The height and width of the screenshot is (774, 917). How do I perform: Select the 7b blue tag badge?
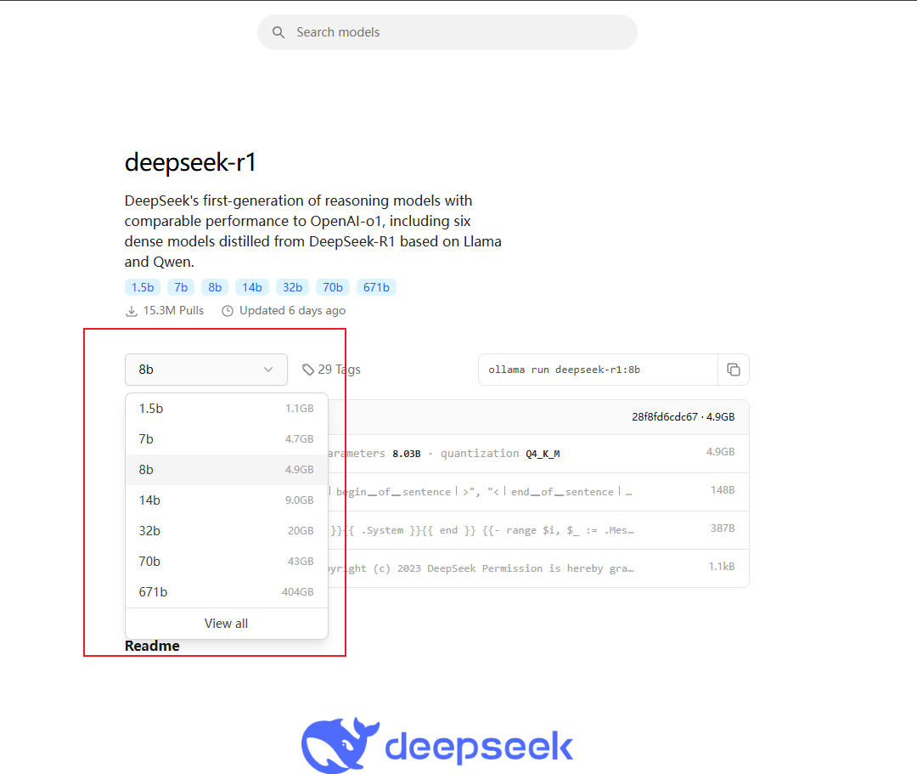click(x=181, y=287)
